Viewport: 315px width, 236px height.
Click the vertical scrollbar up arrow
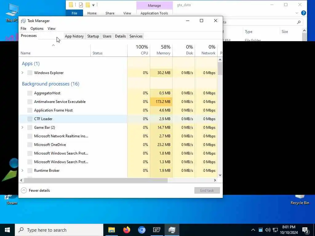pyautogui.click(x=220, y=60)
